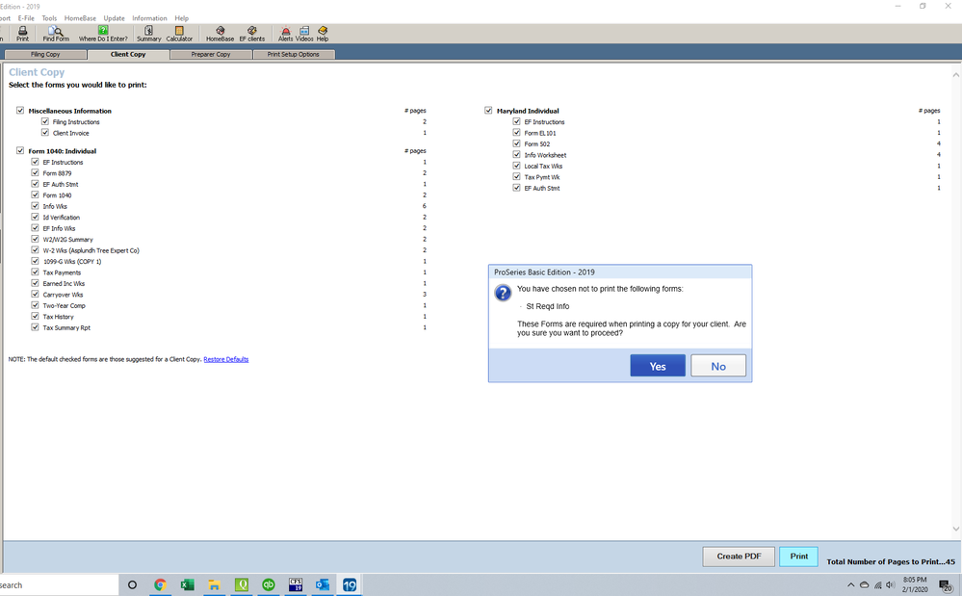Open the Where Do I Enter tool
Screen dimensions: 962x596
pyautogui.click(x=102, y=34)
